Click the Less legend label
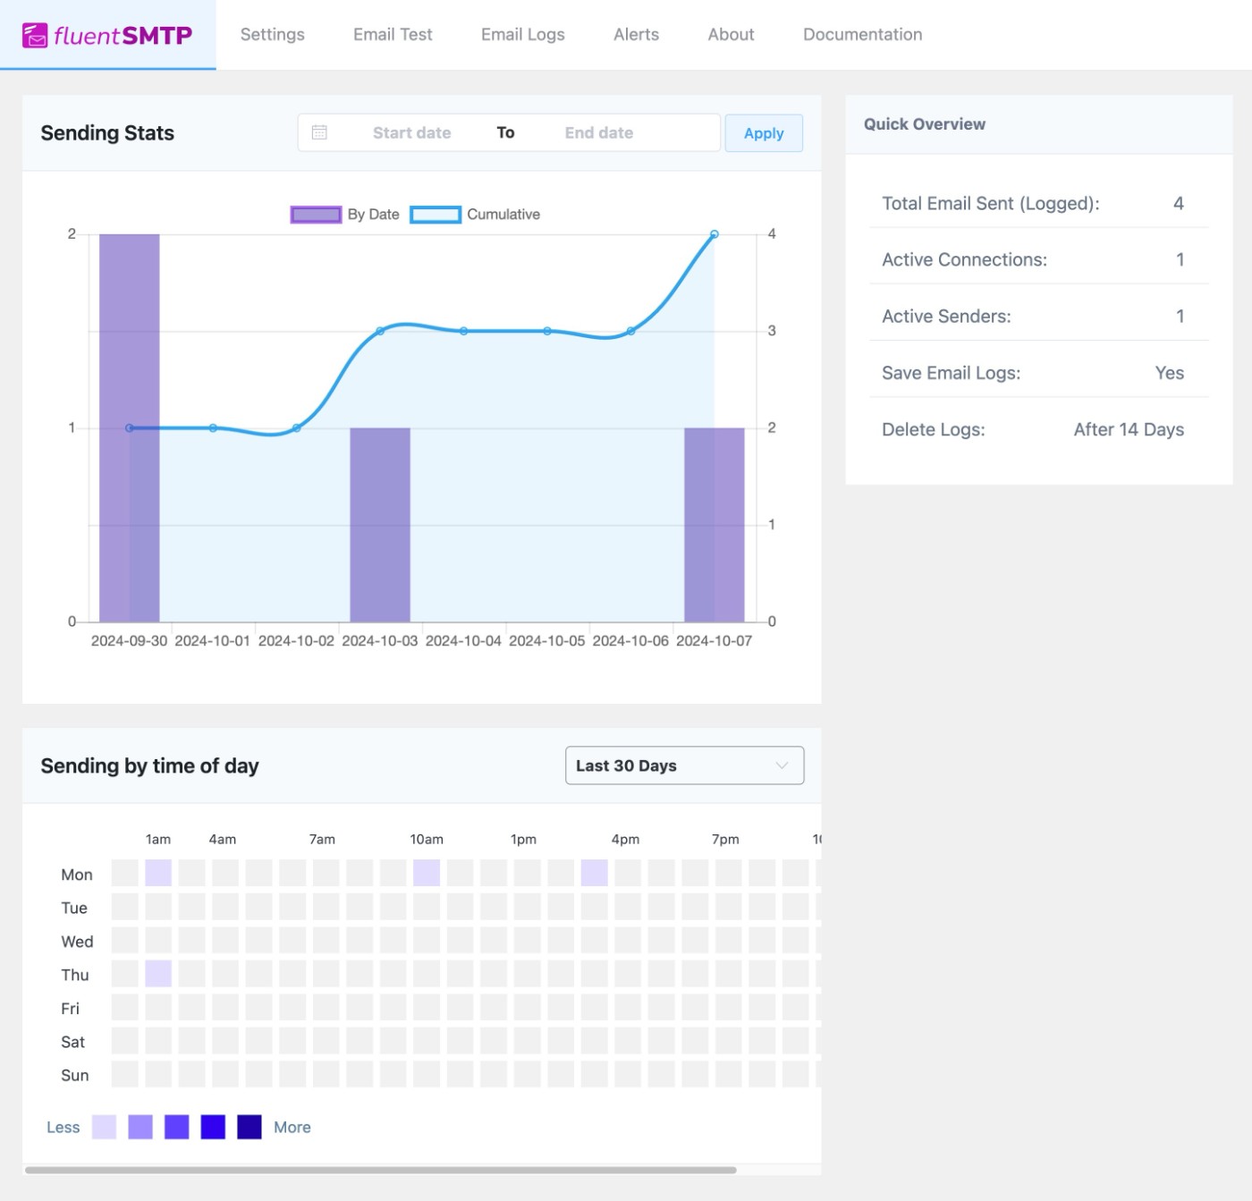This screenshot has height=1201, width=1252. [x=63, y=1127]
